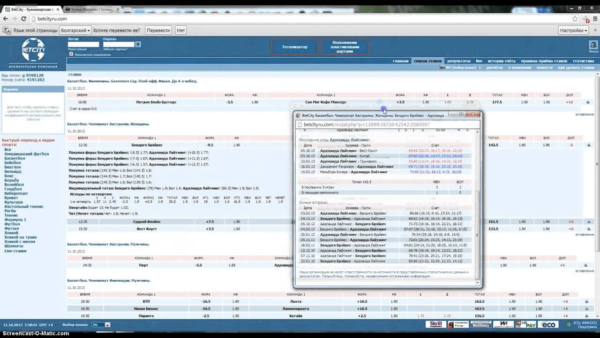600x338 pixels.
Task: Click popup address bar mstat.php URL
Action: click(x=387, y=124)
